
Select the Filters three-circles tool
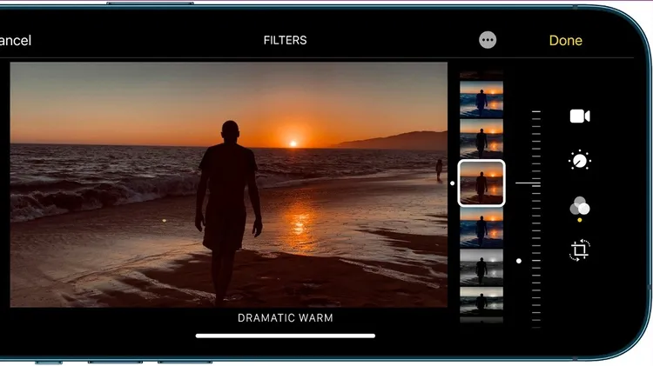(x=579, y=206)
